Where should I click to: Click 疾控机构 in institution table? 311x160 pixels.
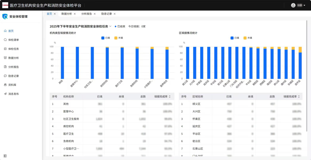coord(69,126)
